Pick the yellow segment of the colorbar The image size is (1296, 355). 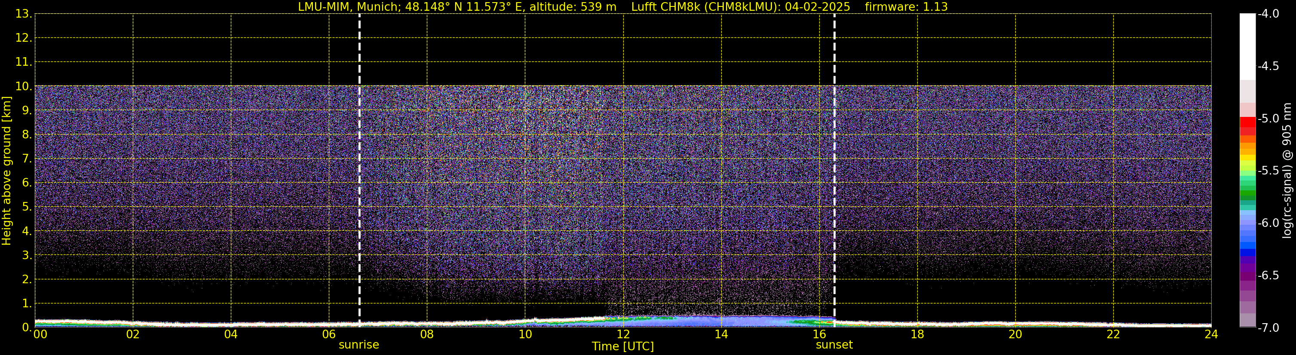coord(1248,157)
